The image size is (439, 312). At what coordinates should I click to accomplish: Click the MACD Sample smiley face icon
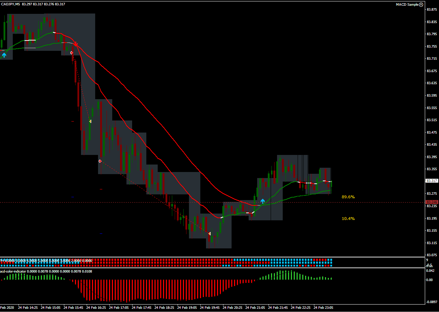click(421, 5)
